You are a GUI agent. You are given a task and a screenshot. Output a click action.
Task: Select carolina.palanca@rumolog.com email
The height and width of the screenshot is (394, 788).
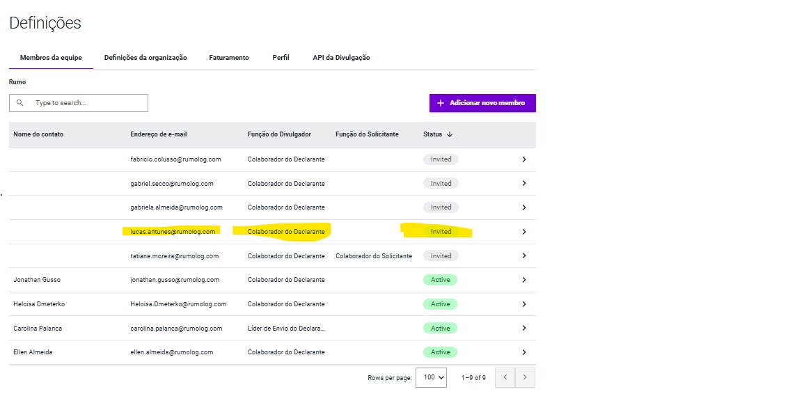coord(176,328)
